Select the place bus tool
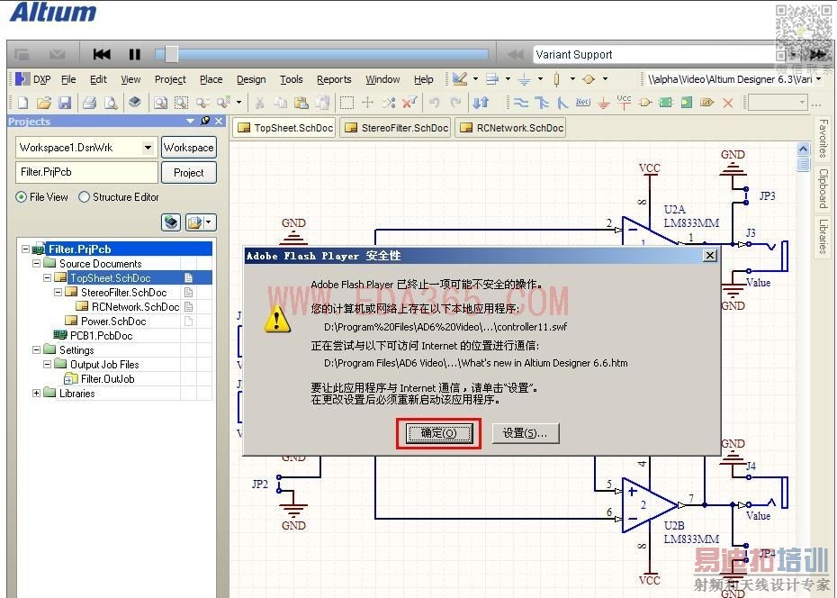837x598 pixels. click(x=542, y=103)
